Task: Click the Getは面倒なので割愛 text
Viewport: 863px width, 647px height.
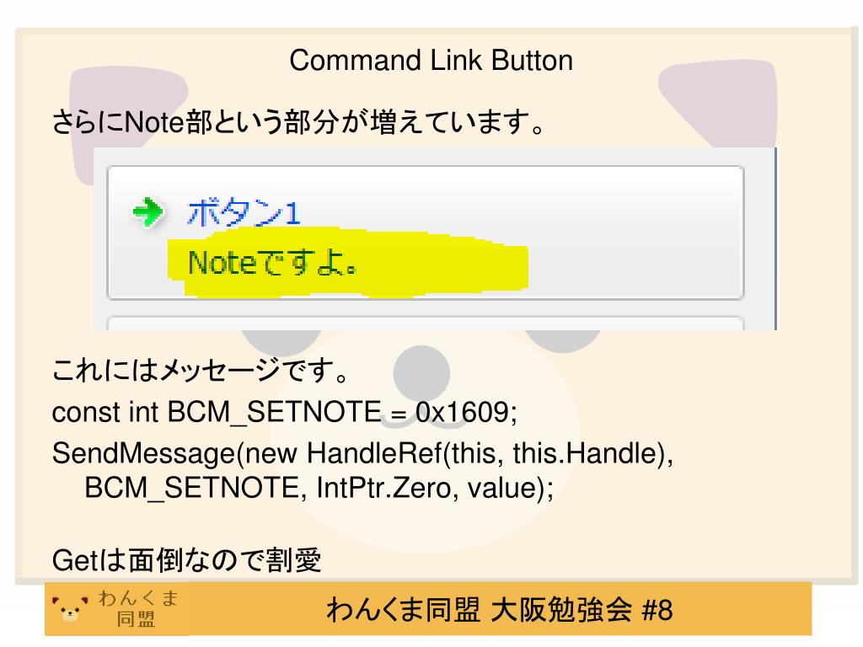Action: coord(186,560)
